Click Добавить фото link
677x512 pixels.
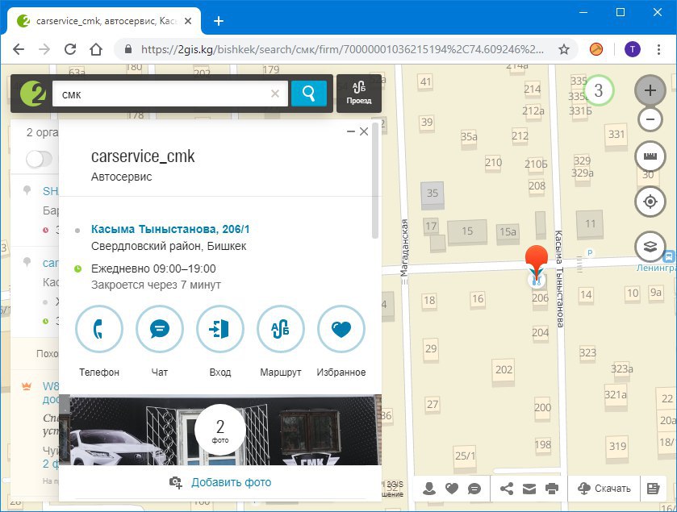coord(231,482)
